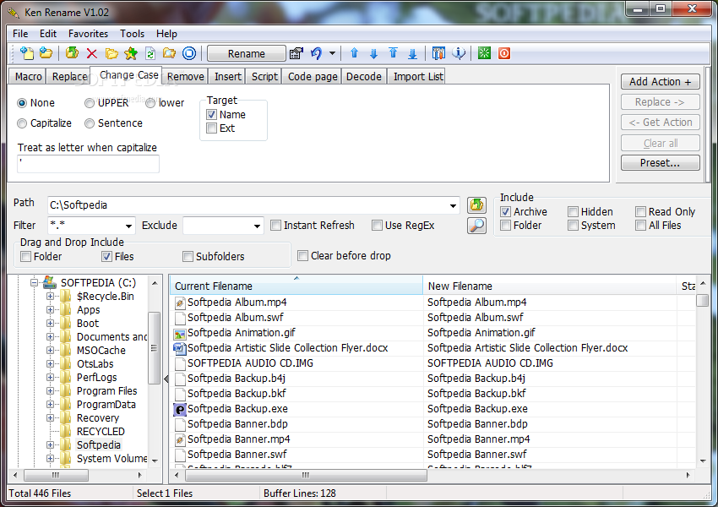Click the green refresh button beside Path
Viewport: 718px width, 507px height.
click(x=476, y=204)
